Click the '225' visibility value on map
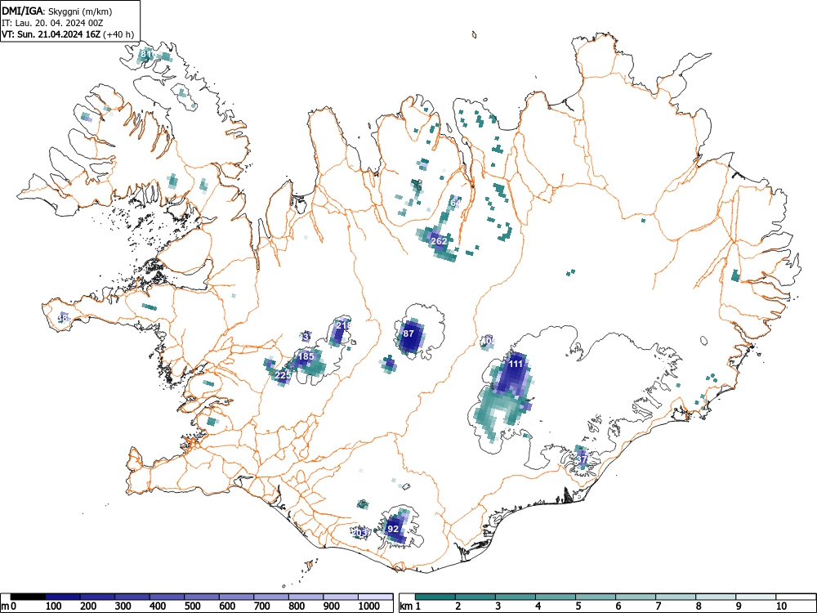Viewport: 817px width, 613px height. click(283, 375)
